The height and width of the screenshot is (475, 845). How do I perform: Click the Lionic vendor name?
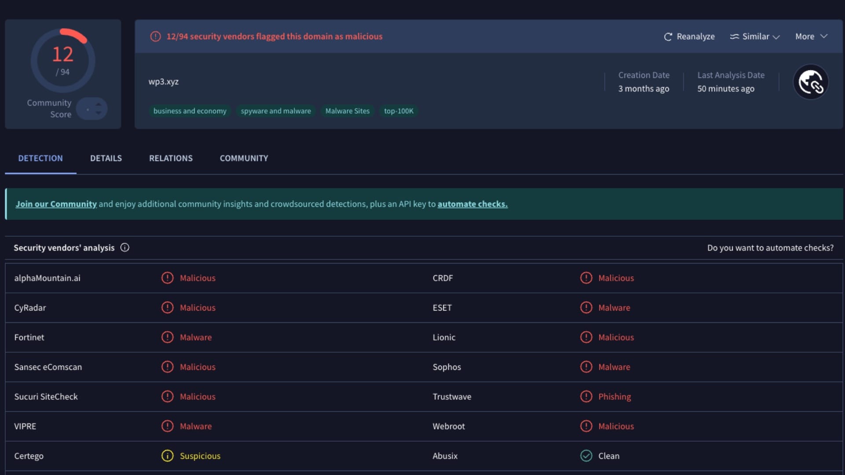click(444, 337)
